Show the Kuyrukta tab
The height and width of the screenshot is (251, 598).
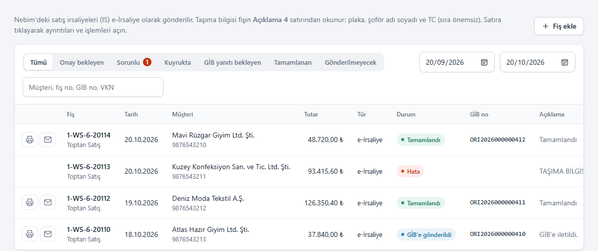click(178, 62)
